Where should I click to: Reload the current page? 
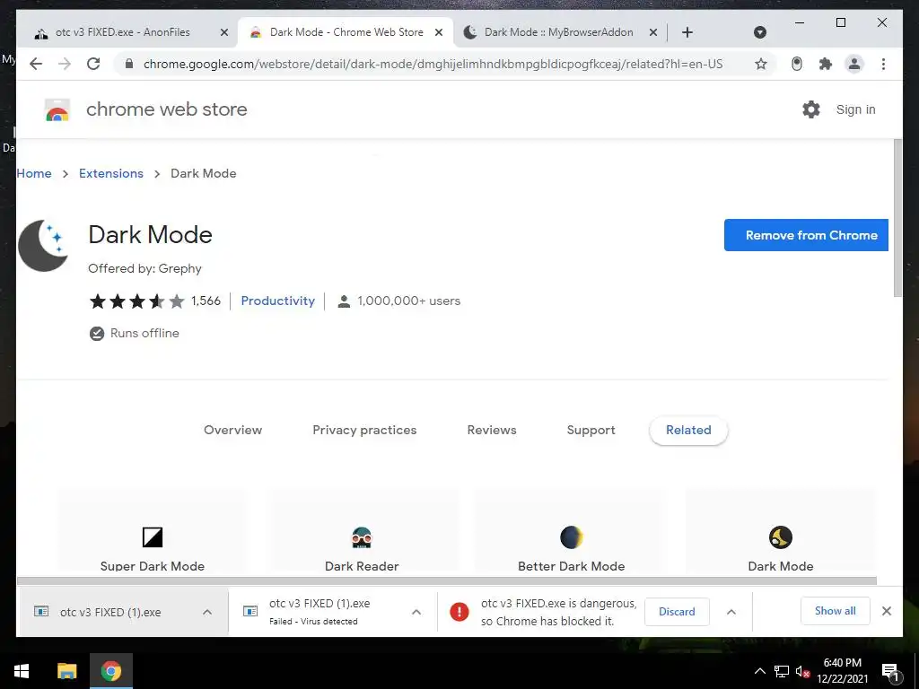[93, 64]
